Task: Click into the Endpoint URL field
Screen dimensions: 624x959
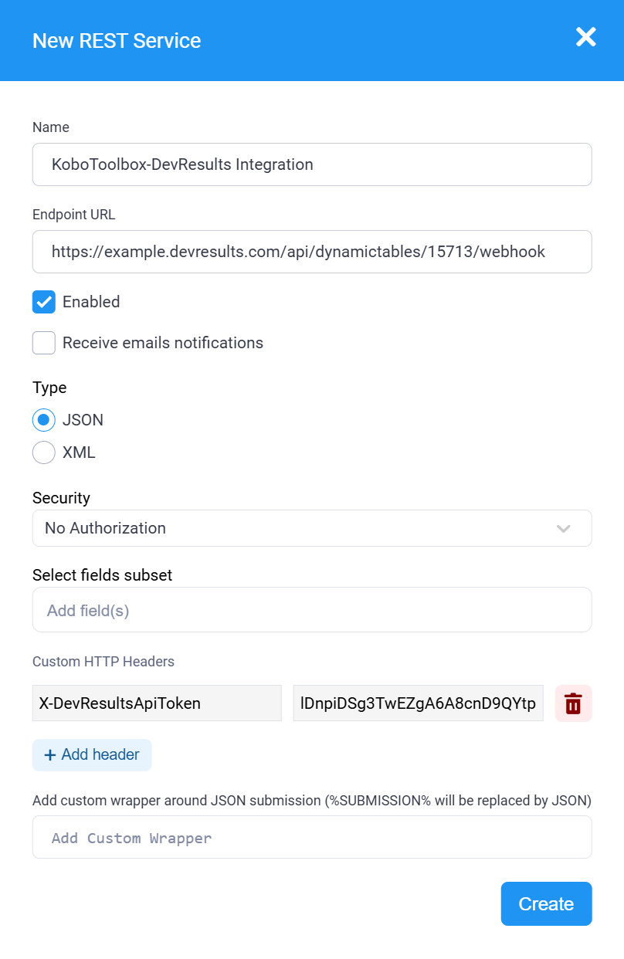Action: coord(312,252)
